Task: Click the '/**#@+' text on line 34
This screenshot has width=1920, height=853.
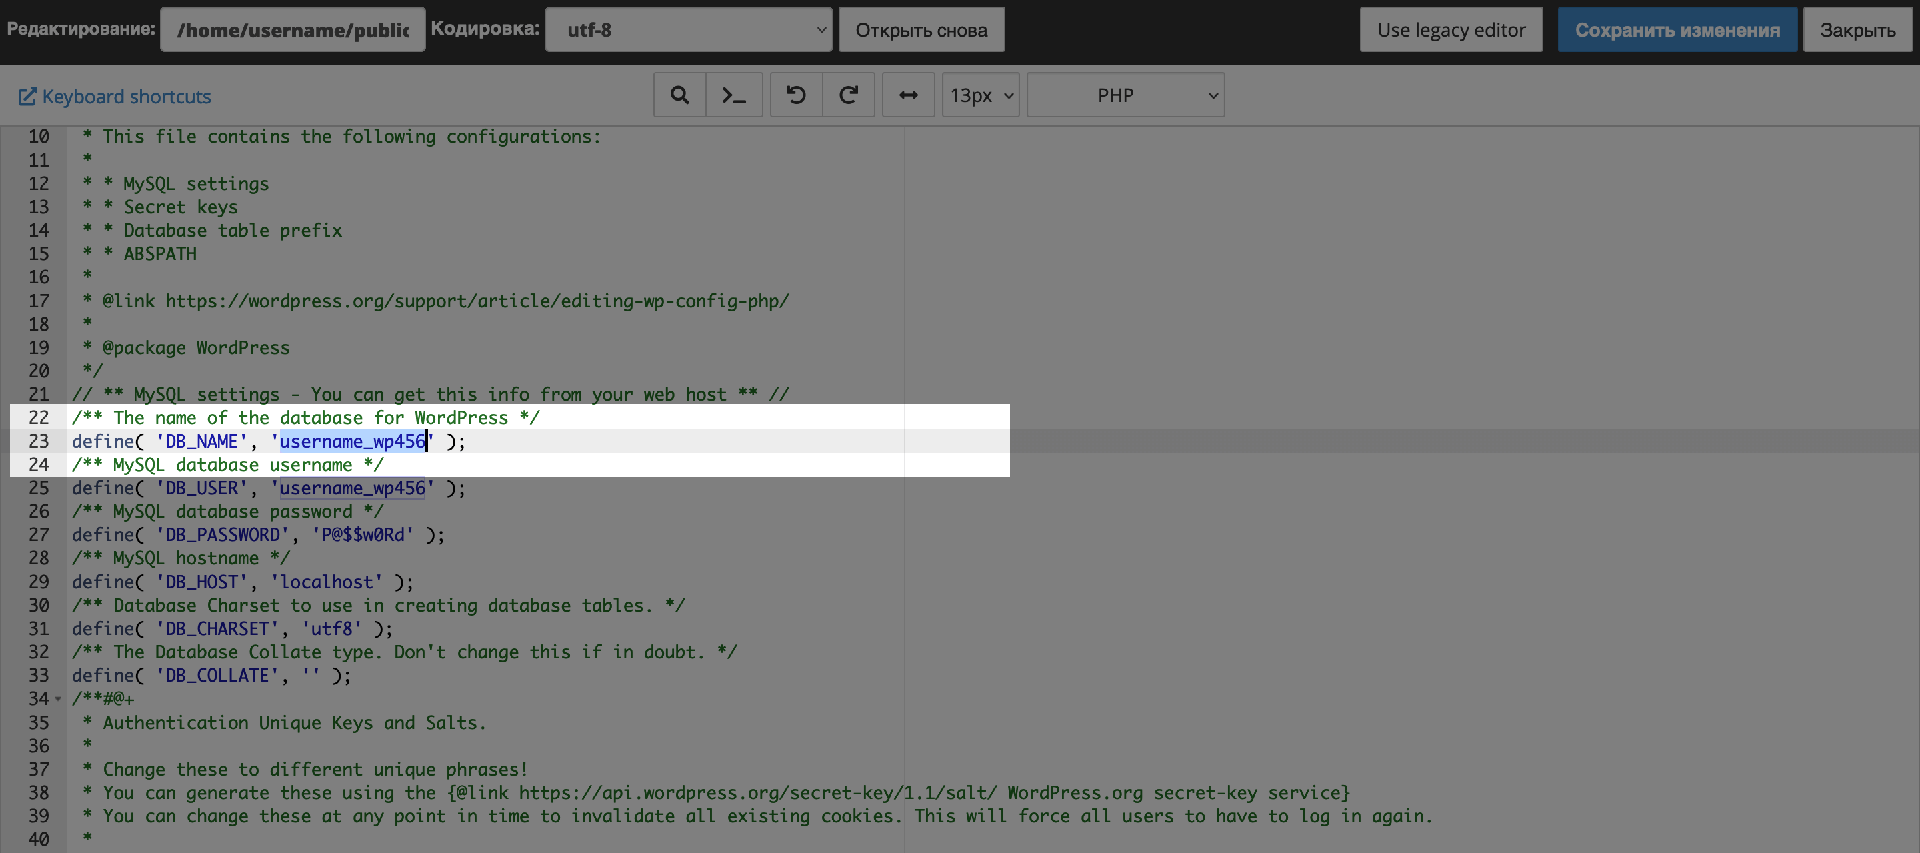Action: coord(103,699)
